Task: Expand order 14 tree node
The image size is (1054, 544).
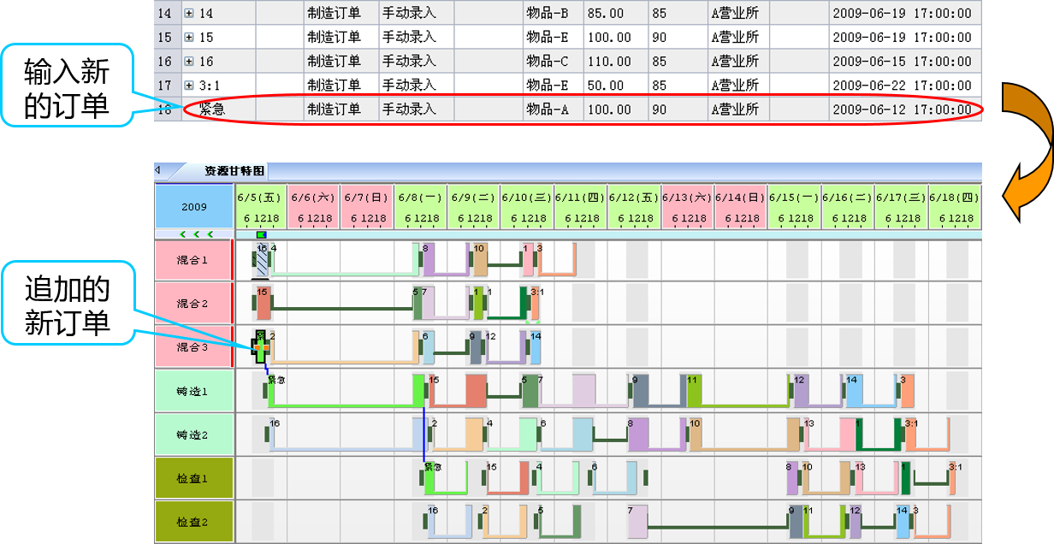Action: click(189, 14)
